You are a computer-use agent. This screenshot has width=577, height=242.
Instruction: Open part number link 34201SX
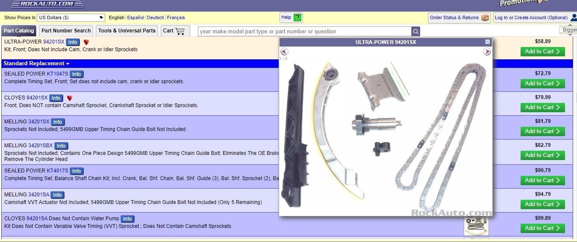39,122
